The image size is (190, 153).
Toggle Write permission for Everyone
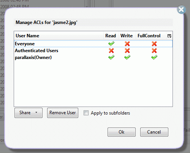click(127, 44)
